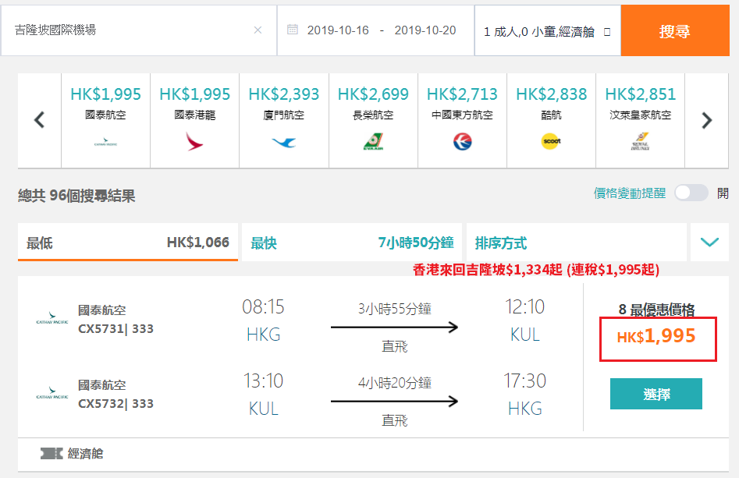This screenshot has width=739, height=478.
Task: Show next airlines in carousel
Action: pyautogui.click(x=706, y=120)
